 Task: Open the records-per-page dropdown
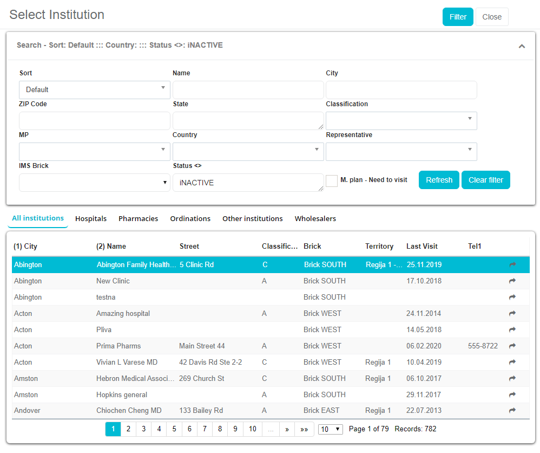pyautogui.click(x=331, y=429)
